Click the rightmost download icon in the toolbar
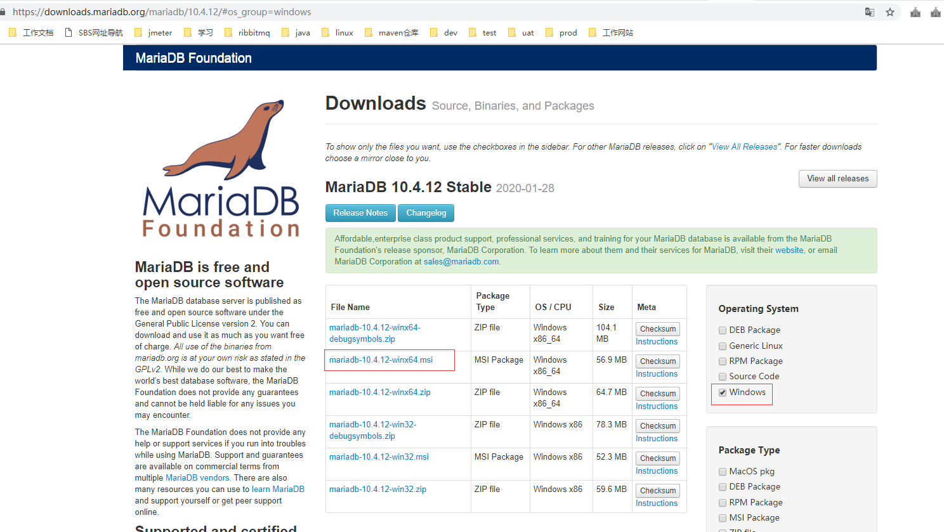Image resolution: width=944 pixels, height=532 pixels. click(936, 11)
